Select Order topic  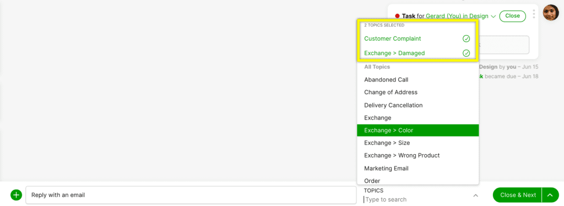[417, 181]
